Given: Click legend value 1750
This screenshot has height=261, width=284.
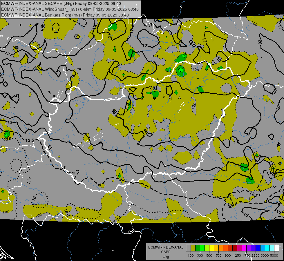Looking at the screenshot, I should (246, 255).
